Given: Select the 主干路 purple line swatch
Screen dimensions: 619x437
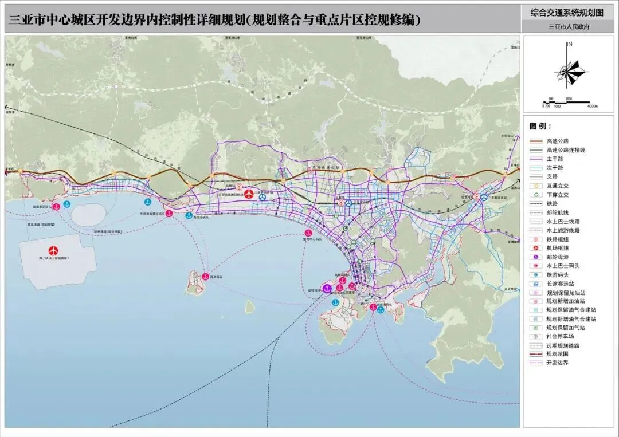Looking at the screenshot, I should (536, 159).
